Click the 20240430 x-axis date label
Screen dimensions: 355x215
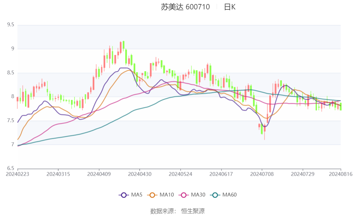coord(140,174)
